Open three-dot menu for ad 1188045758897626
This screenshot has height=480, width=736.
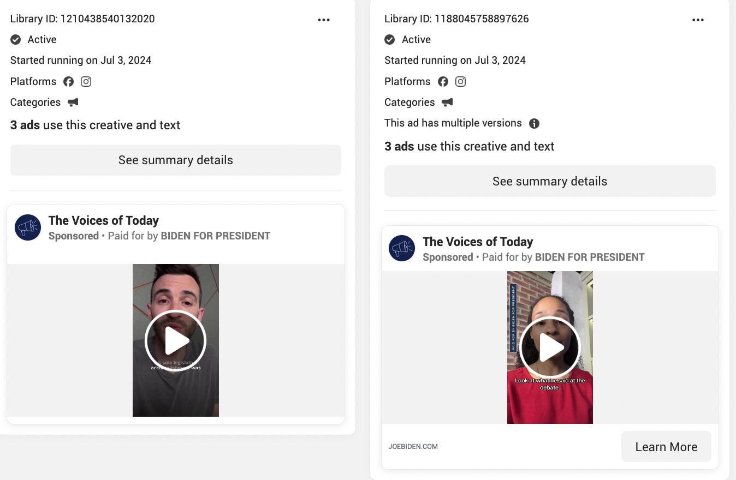(x=698, y=20)
